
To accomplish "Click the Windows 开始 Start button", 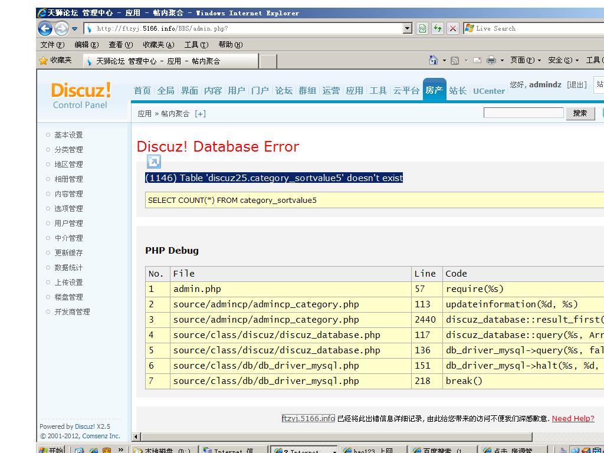I will [51, 449].
